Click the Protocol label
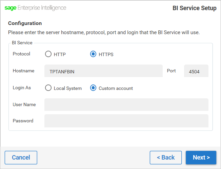Image resolution: width=221 pixels, height=169 pixels. point(21,54)
